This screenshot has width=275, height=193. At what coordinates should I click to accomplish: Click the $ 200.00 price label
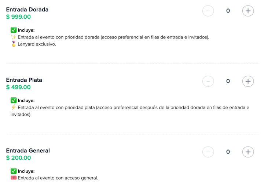[19, 157]
